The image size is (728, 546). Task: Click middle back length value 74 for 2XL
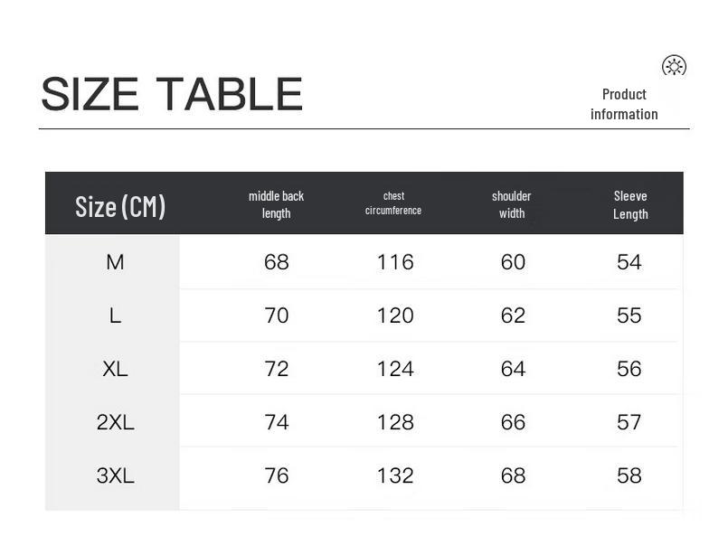(x=277, y=422)
